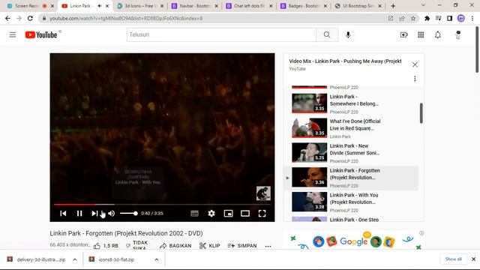This screenshot has width=480, height=270.
Task: Open the Create video camera icon
Action: point(403,35)
